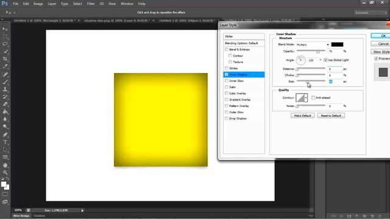The width and height of the screenshot is (390, 219).
Task: Select the Blur tool
Action: 5,119
